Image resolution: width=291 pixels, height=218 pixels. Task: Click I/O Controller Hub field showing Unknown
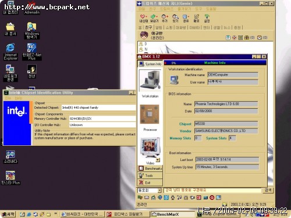click(102, 125)
